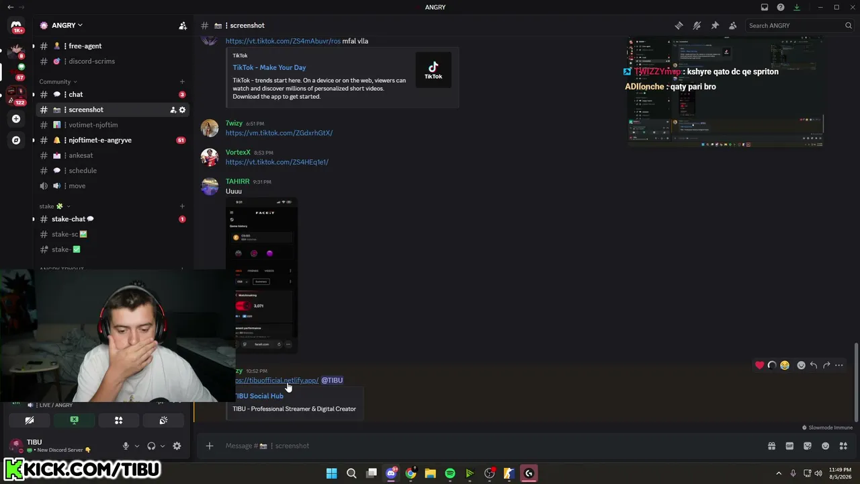This screenshot has width=860, height=484.
Task: Open VortexX's user avatar
Action: 210,157
